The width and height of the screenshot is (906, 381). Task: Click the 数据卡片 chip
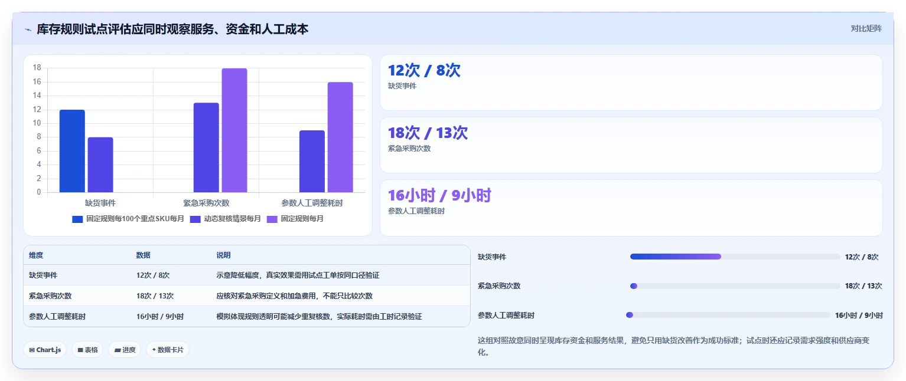tap(168, 350)
